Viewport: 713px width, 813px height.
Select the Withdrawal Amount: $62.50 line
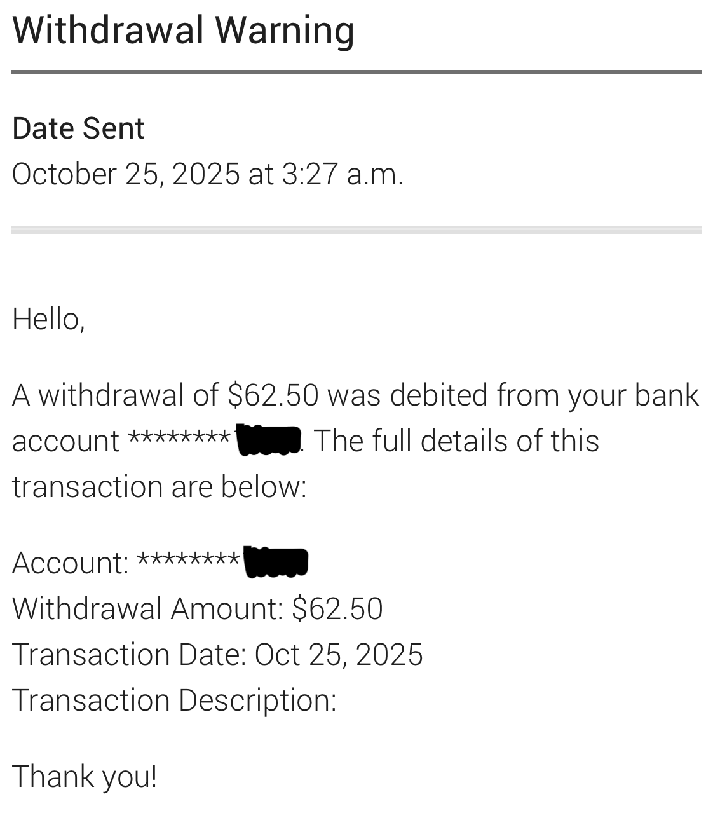[x=197, y=608]
